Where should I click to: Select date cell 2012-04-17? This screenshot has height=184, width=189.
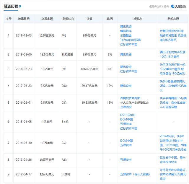[x=24, y=174]
